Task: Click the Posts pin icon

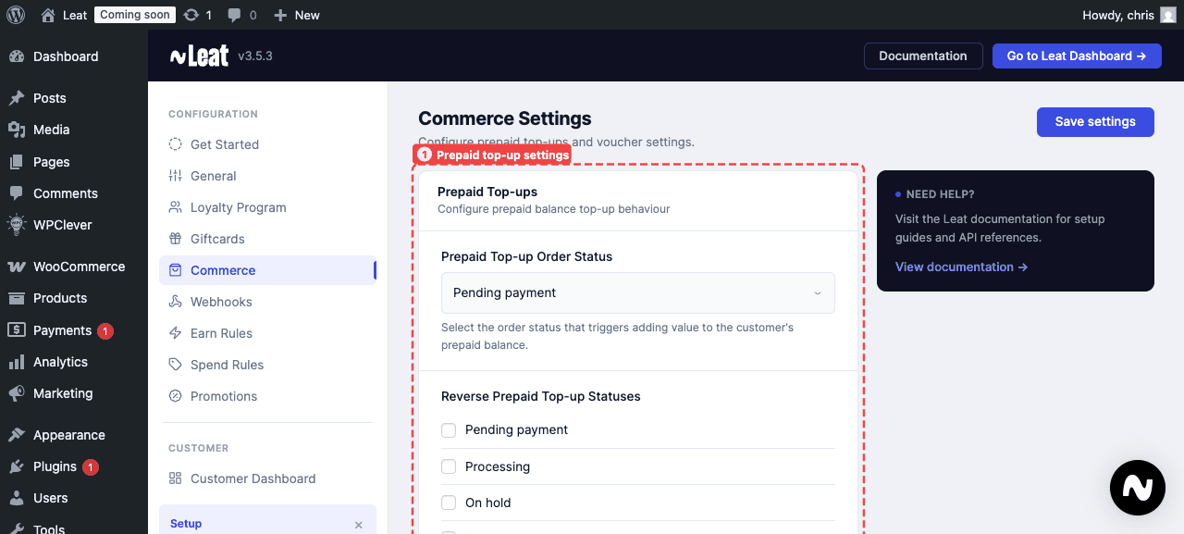Action: 17,98
